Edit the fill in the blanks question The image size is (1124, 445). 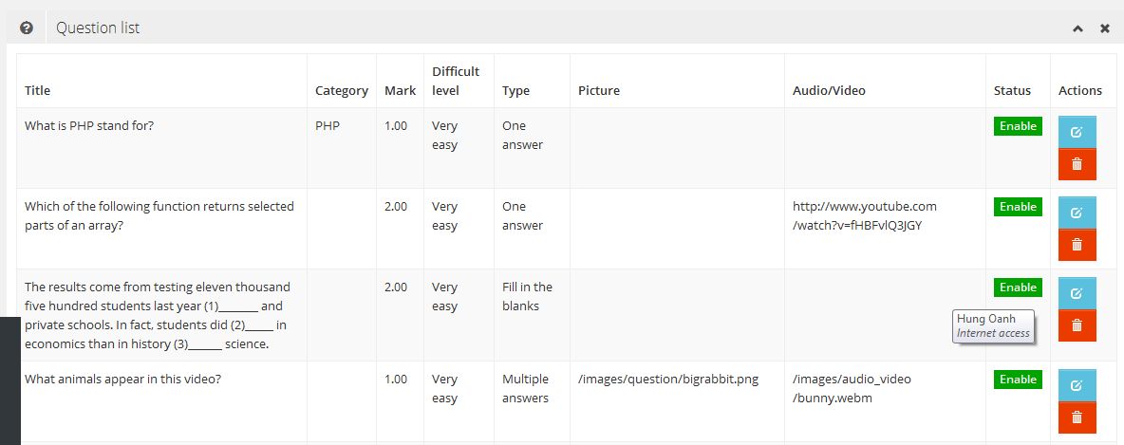1077,293
